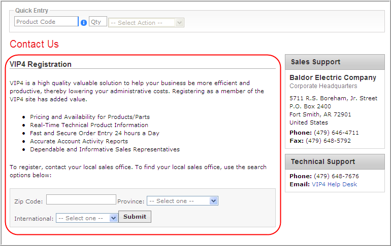Click the Pricing and Availability bullet item
This screenshot has width=391, height=246.
click(x=90, y=117)
